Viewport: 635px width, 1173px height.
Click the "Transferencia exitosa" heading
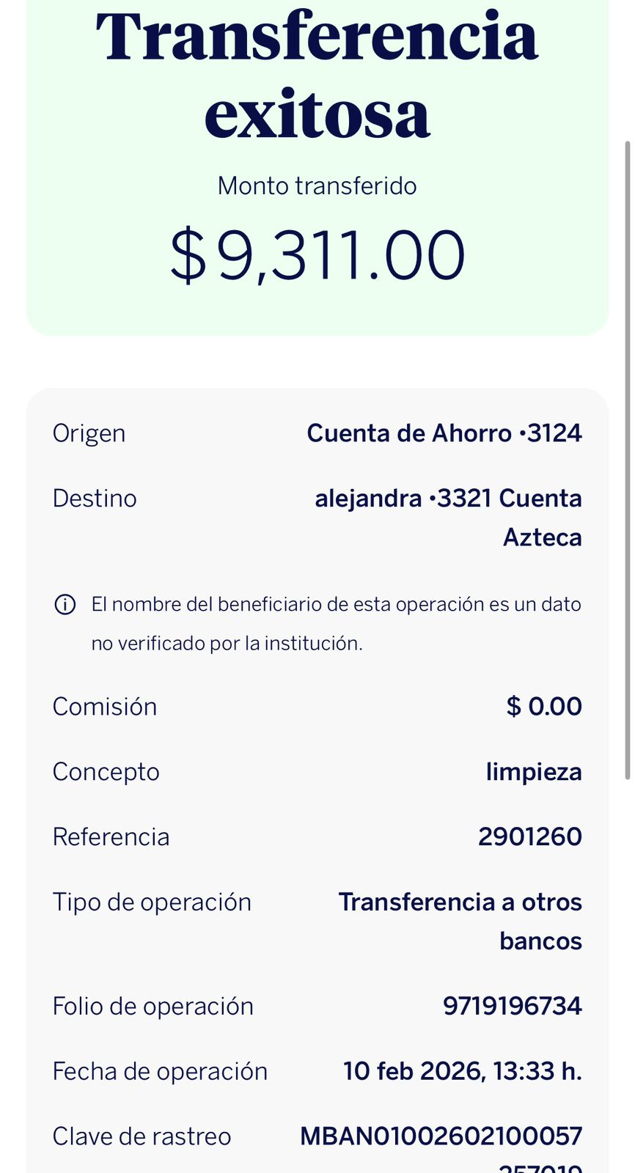(317, 73)
